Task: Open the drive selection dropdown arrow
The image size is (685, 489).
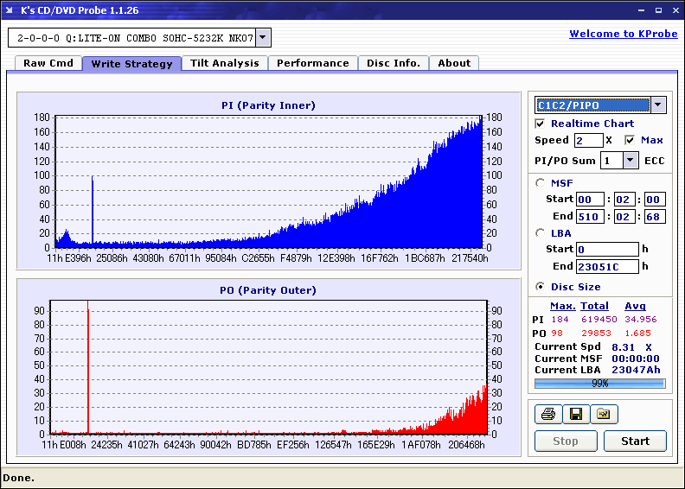Action: (263, 37)
